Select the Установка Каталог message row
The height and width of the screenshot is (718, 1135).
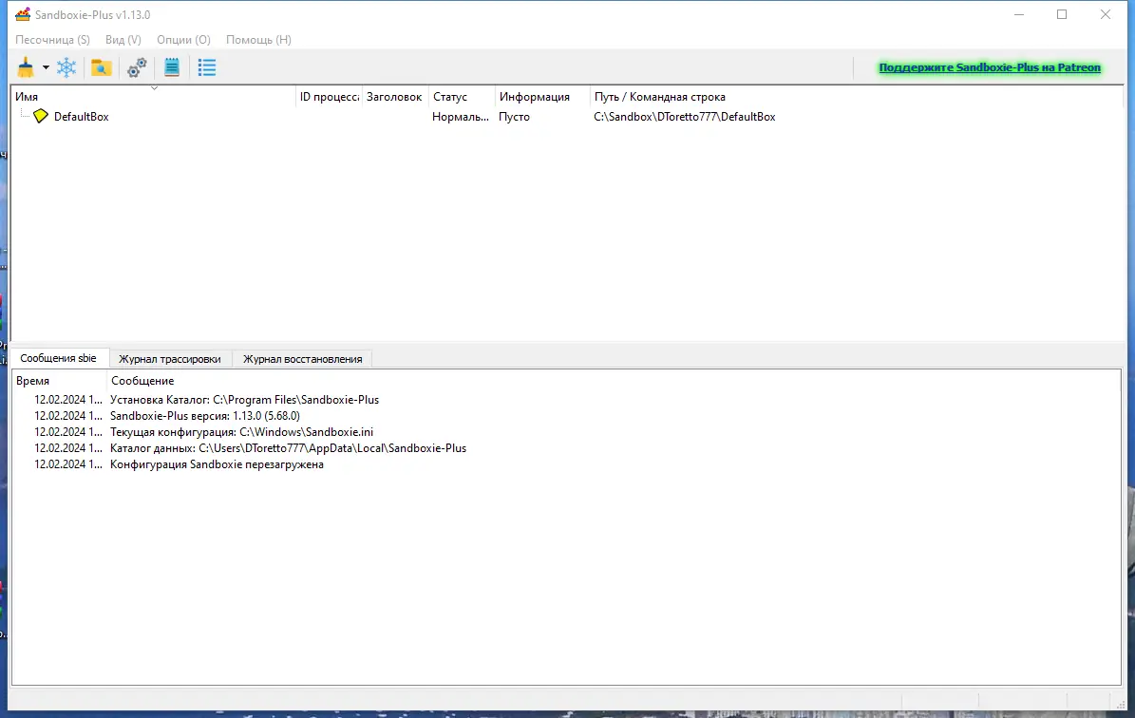[x=566, y=400]
